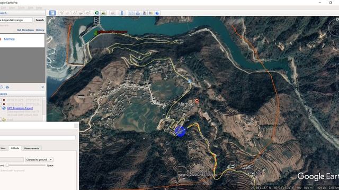Select the Mirmee search result
339x190 pixels.
point(10,39)
